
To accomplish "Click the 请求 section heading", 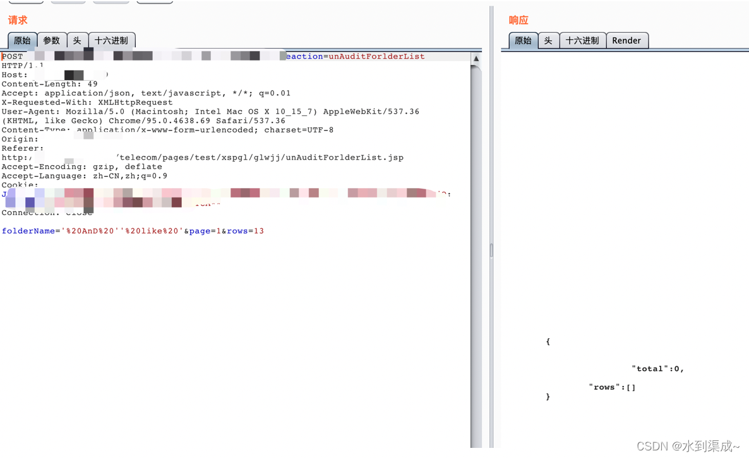I will click(x=18, y=20).
